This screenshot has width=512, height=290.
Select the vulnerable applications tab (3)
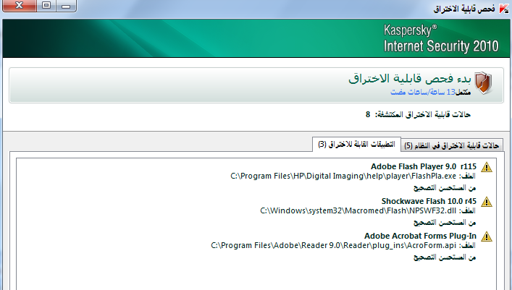(x=356, y=144)
